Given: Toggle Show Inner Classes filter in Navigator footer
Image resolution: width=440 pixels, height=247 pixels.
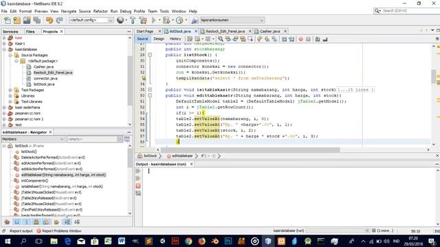Looking at the screenshot, I should tap(46, 222).
